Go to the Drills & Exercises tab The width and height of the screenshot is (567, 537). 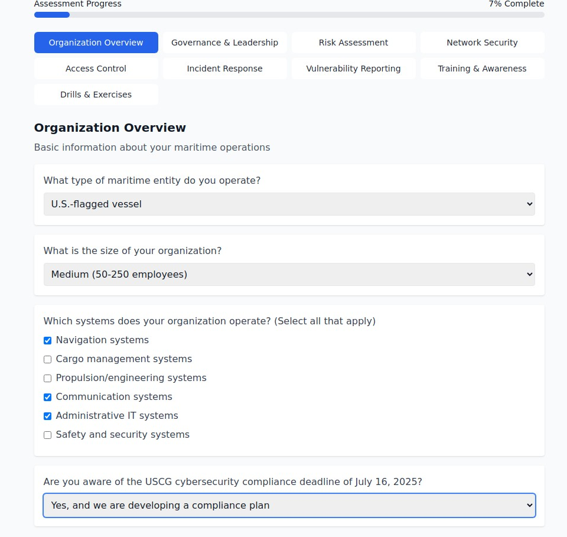(x=96, y=95)
